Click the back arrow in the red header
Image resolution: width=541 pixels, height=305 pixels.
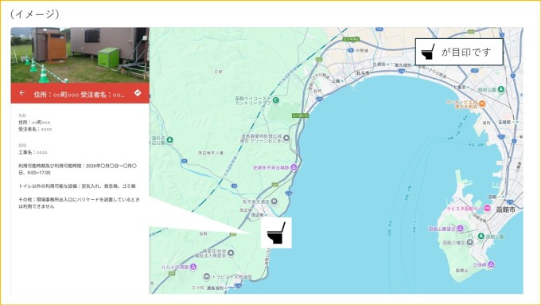22,93
